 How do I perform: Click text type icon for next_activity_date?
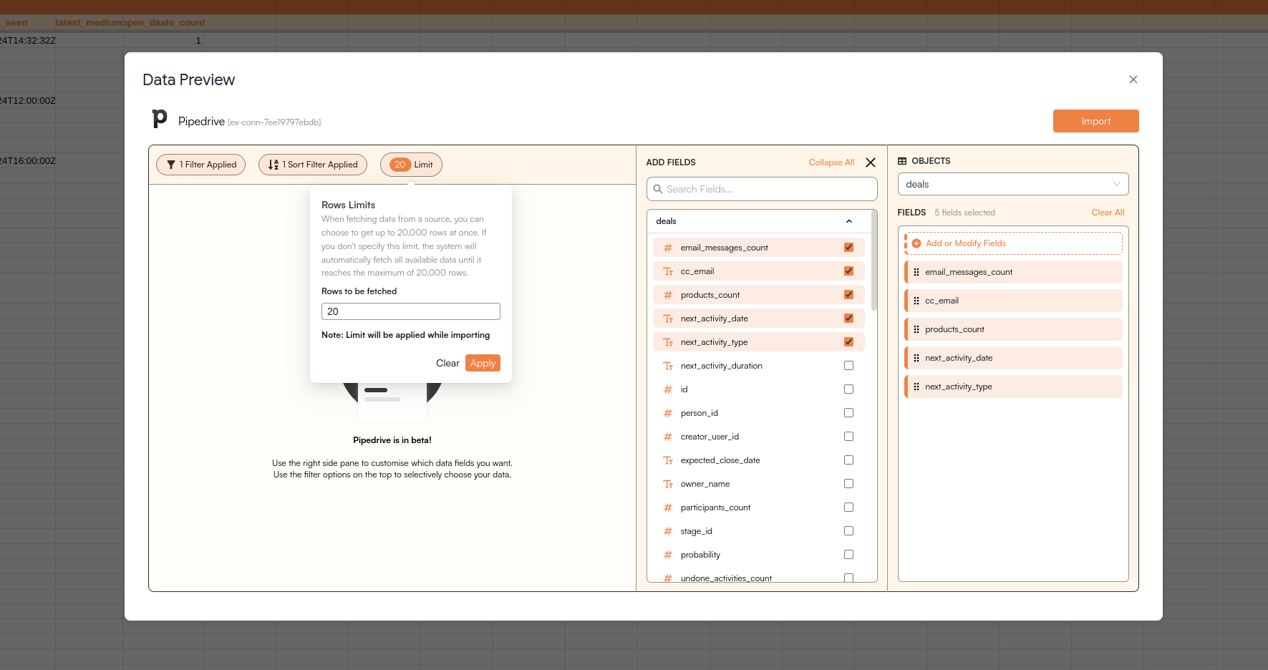(x=668, y=319)
